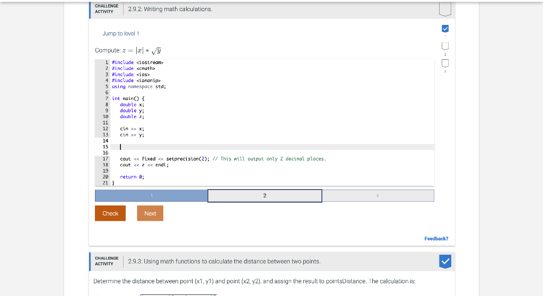Click the Next button
Screen dimensions: 543x296
(150, 213)
